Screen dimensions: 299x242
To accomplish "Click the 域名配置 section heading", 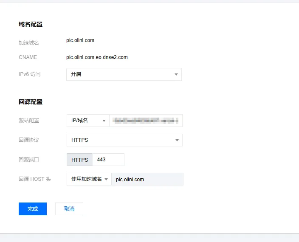I will tap(31, 25).
